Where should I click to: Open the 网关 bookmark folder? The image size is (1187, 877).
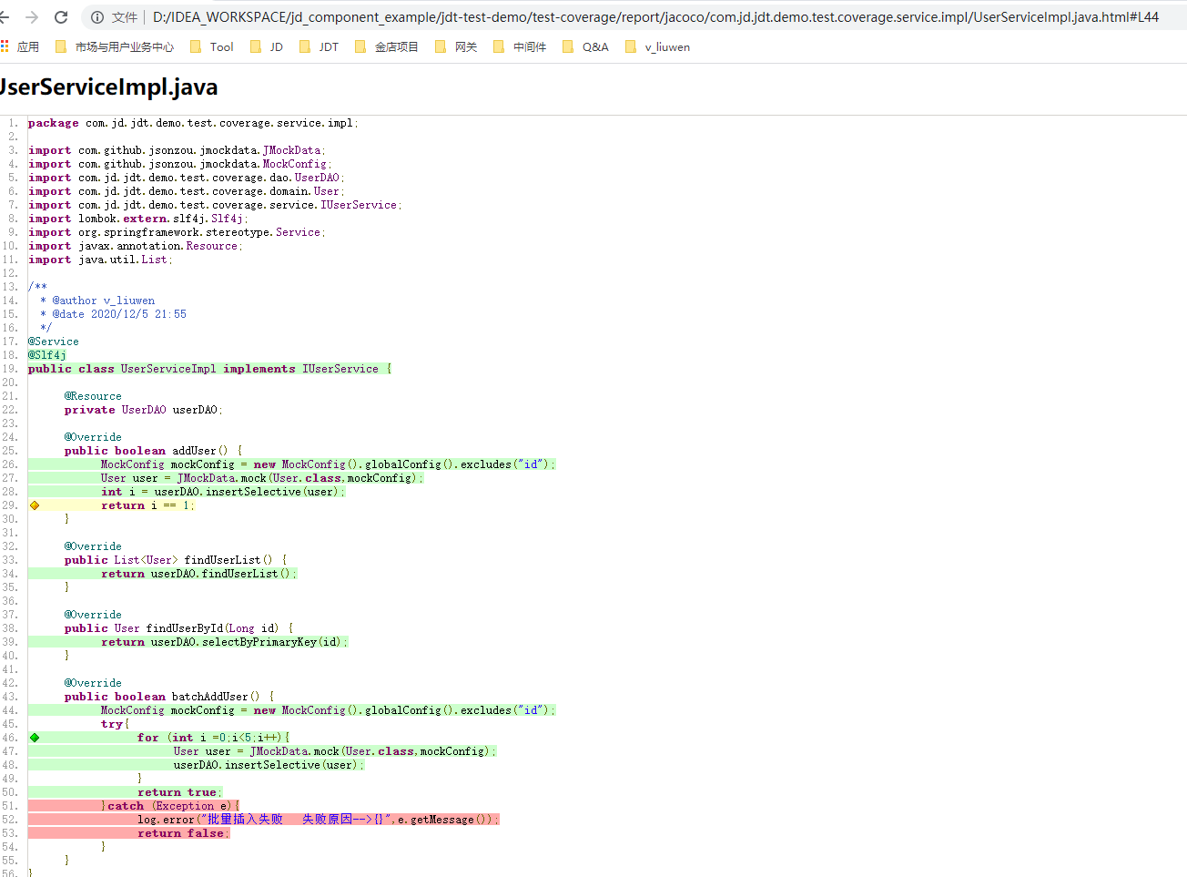click(x=456, y=46)
